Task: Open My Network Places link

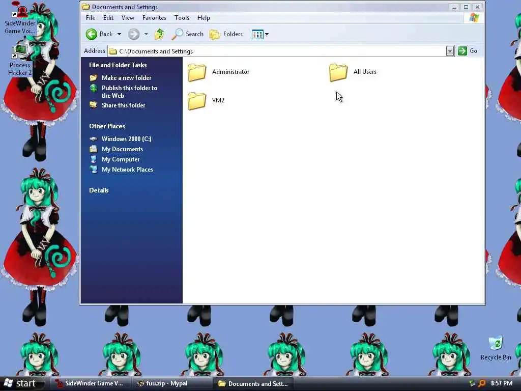Action: [127, 170]
